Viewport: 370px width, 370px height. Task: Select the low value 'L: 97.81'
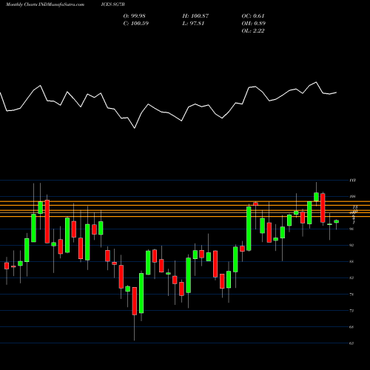(x=193, y=24)
